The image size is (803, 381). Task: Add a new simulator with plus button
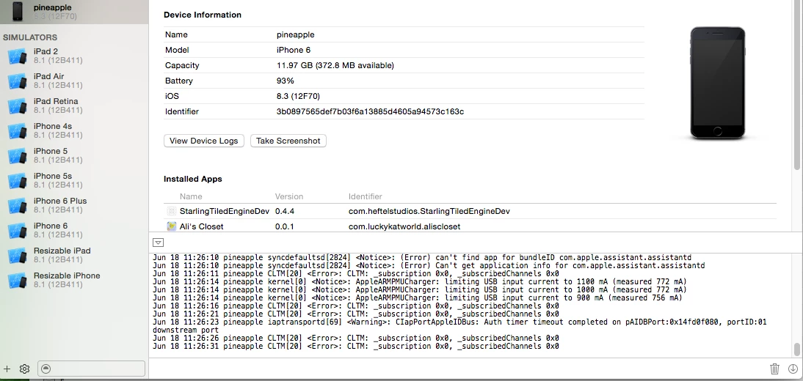7,369
